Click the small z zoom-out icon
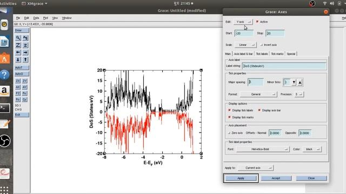346x194 pixels. click(x=25, y=45)
